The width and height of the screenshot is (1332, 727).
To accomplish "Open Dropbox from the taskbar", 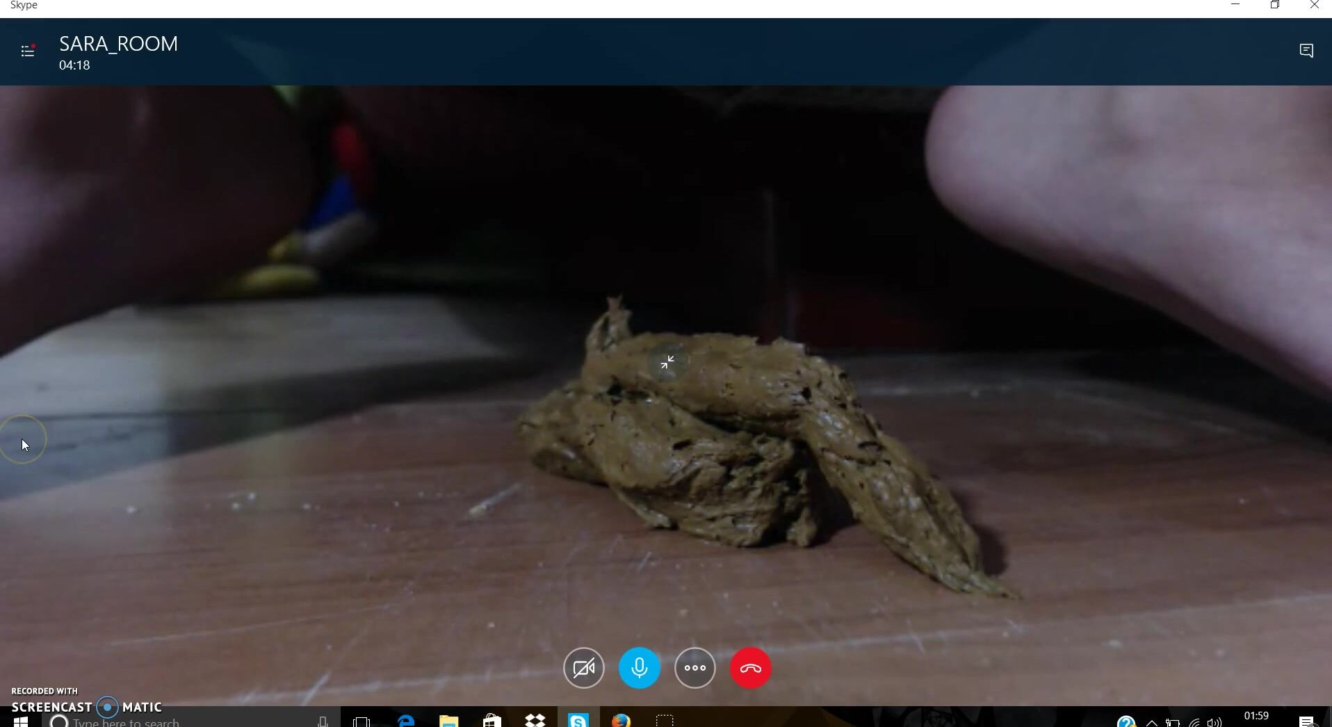I will click(x=535, y=721).
